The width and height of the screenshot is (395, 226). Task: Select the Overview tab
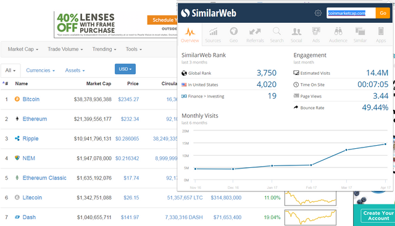189,35
